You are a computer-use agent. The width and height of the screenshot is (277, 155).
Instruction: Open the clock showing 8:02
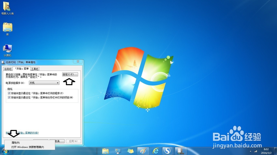point(266,151)
